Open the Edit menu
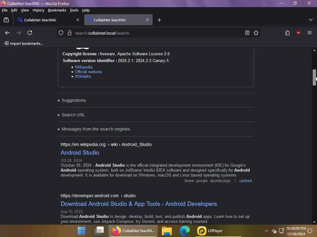The width and height of the screenshot is (317, 237). tap(14, 10)
